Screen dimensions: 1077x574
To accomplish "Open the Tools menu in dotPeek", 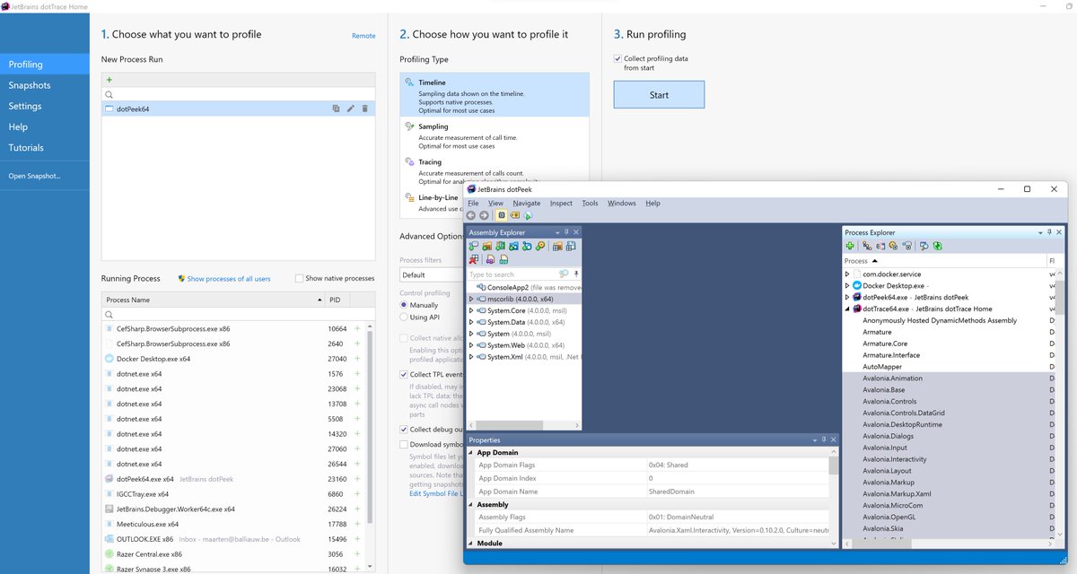I will 590,204.
